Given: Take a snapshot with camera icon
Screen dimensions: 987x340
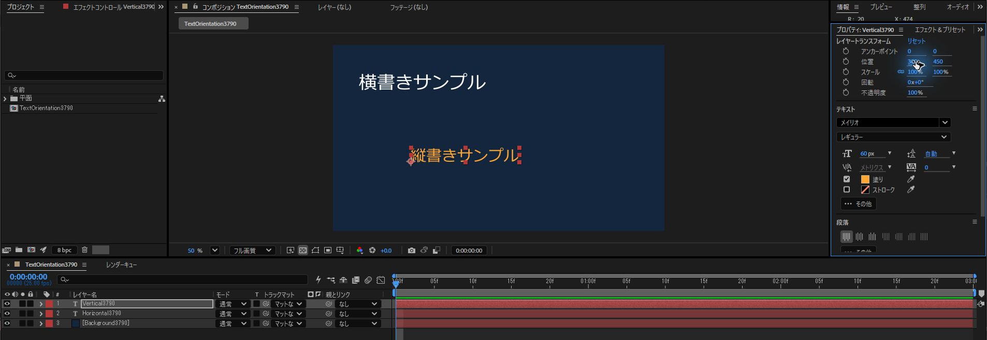Looking at the screenshot, I should coord(412,251).
